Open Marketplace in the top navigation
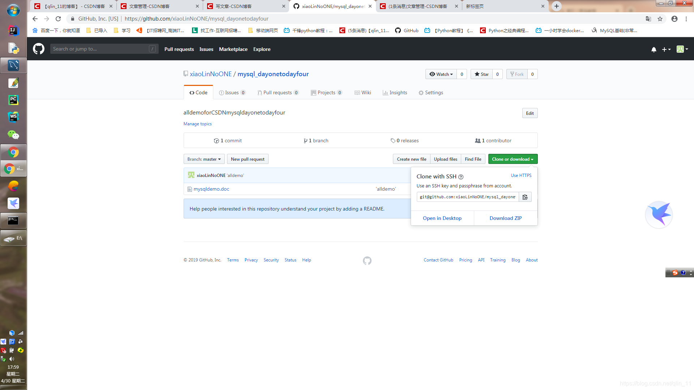Screen dimensions: 694x390 point(233,49)
